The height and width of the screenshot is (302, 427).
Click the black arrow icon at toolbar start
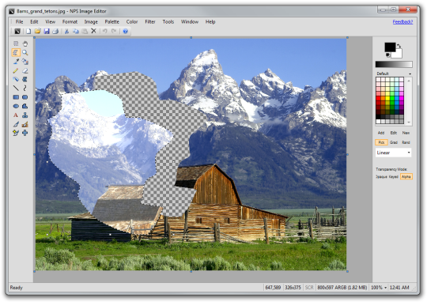(17, 31)
